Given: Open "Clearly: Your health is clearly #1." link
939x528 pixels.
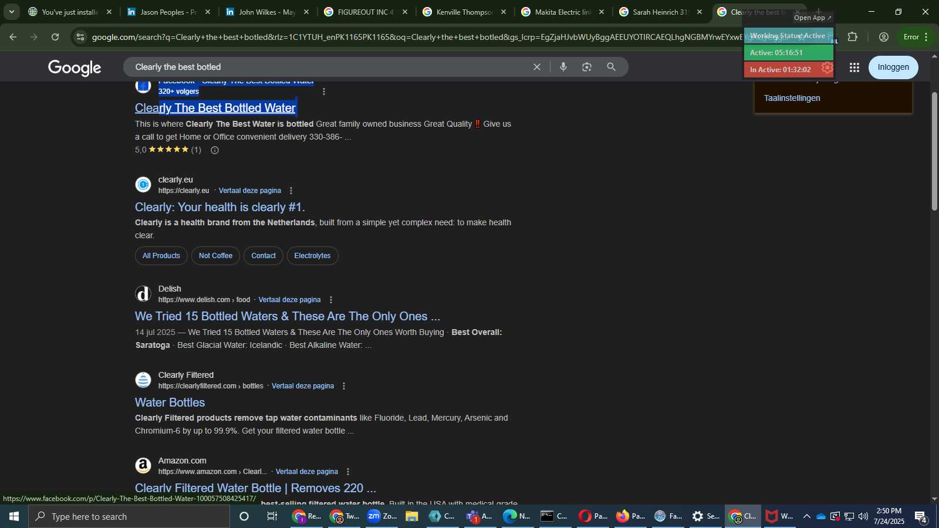Looking at the screenshot, I should coord(220,207).
